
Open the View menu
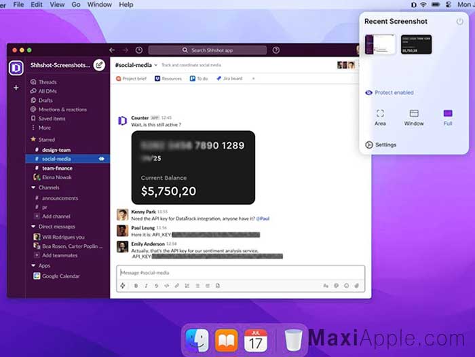point(57,5)
